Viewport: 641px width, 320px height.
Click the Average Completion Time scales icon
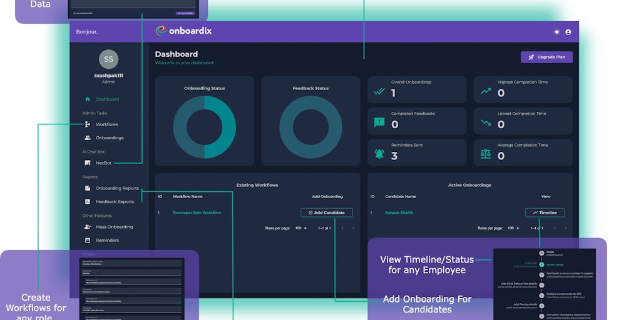486,154
